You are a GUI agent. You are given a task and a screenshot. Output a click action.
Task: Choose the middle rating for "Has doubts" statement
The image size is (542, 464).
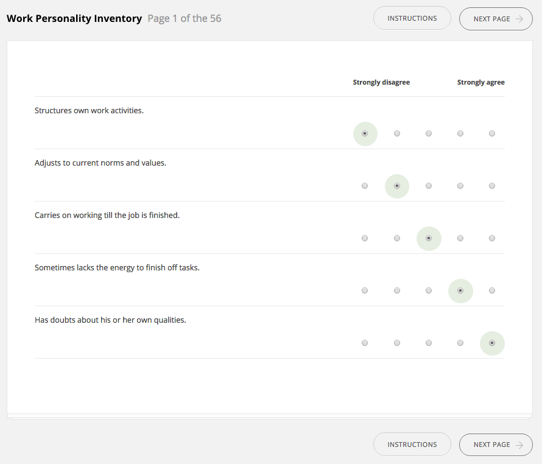(x=429, y=343)
